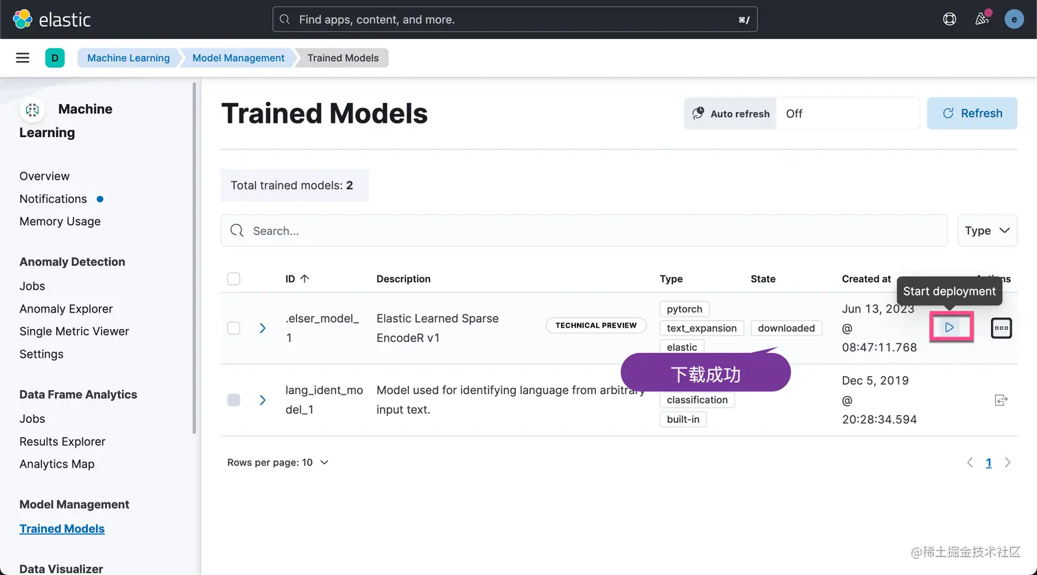Go to the previous page arrow
Screen dimensions: 1037x575
click(x=970, y=463)
